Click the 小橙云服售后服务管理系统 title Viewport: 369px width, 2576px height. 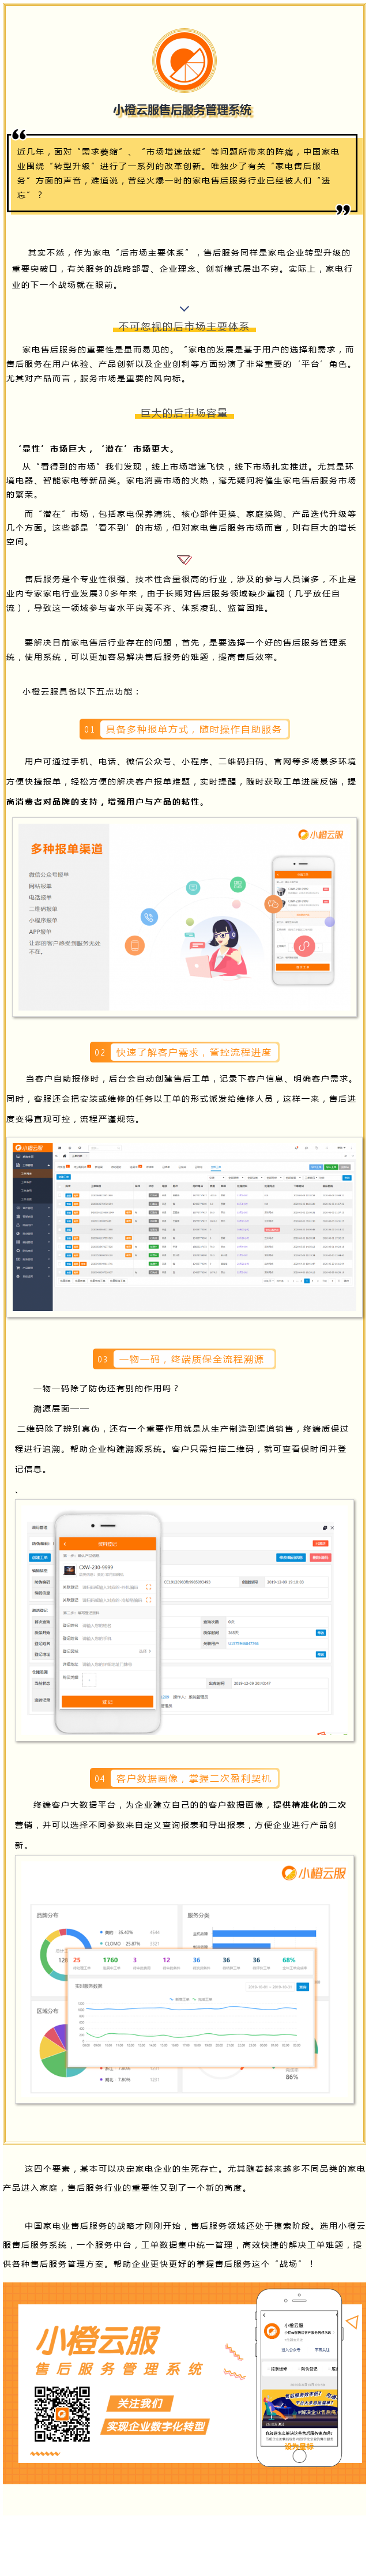click(x=182, y=110)
